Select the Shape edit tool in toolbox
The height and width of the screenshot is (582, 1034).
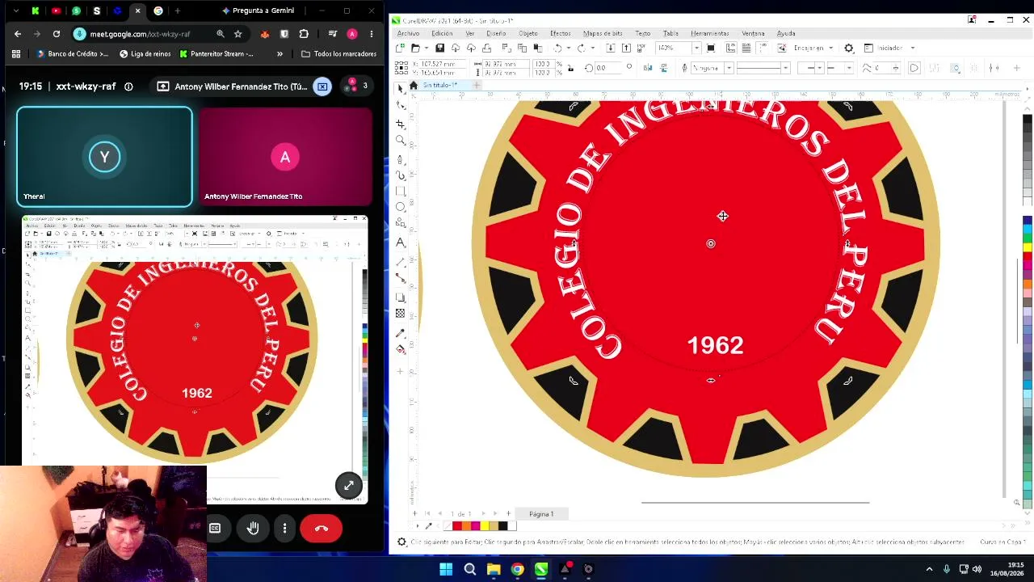point(401,105)
